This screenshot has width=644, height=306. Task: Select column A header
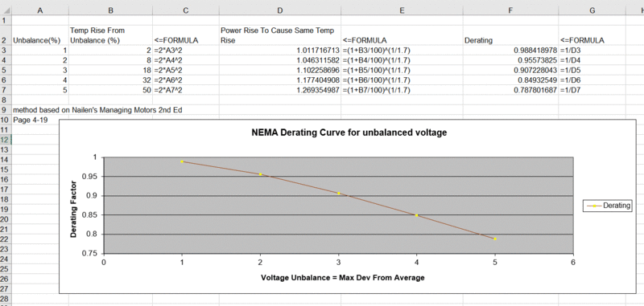[40, 11]
